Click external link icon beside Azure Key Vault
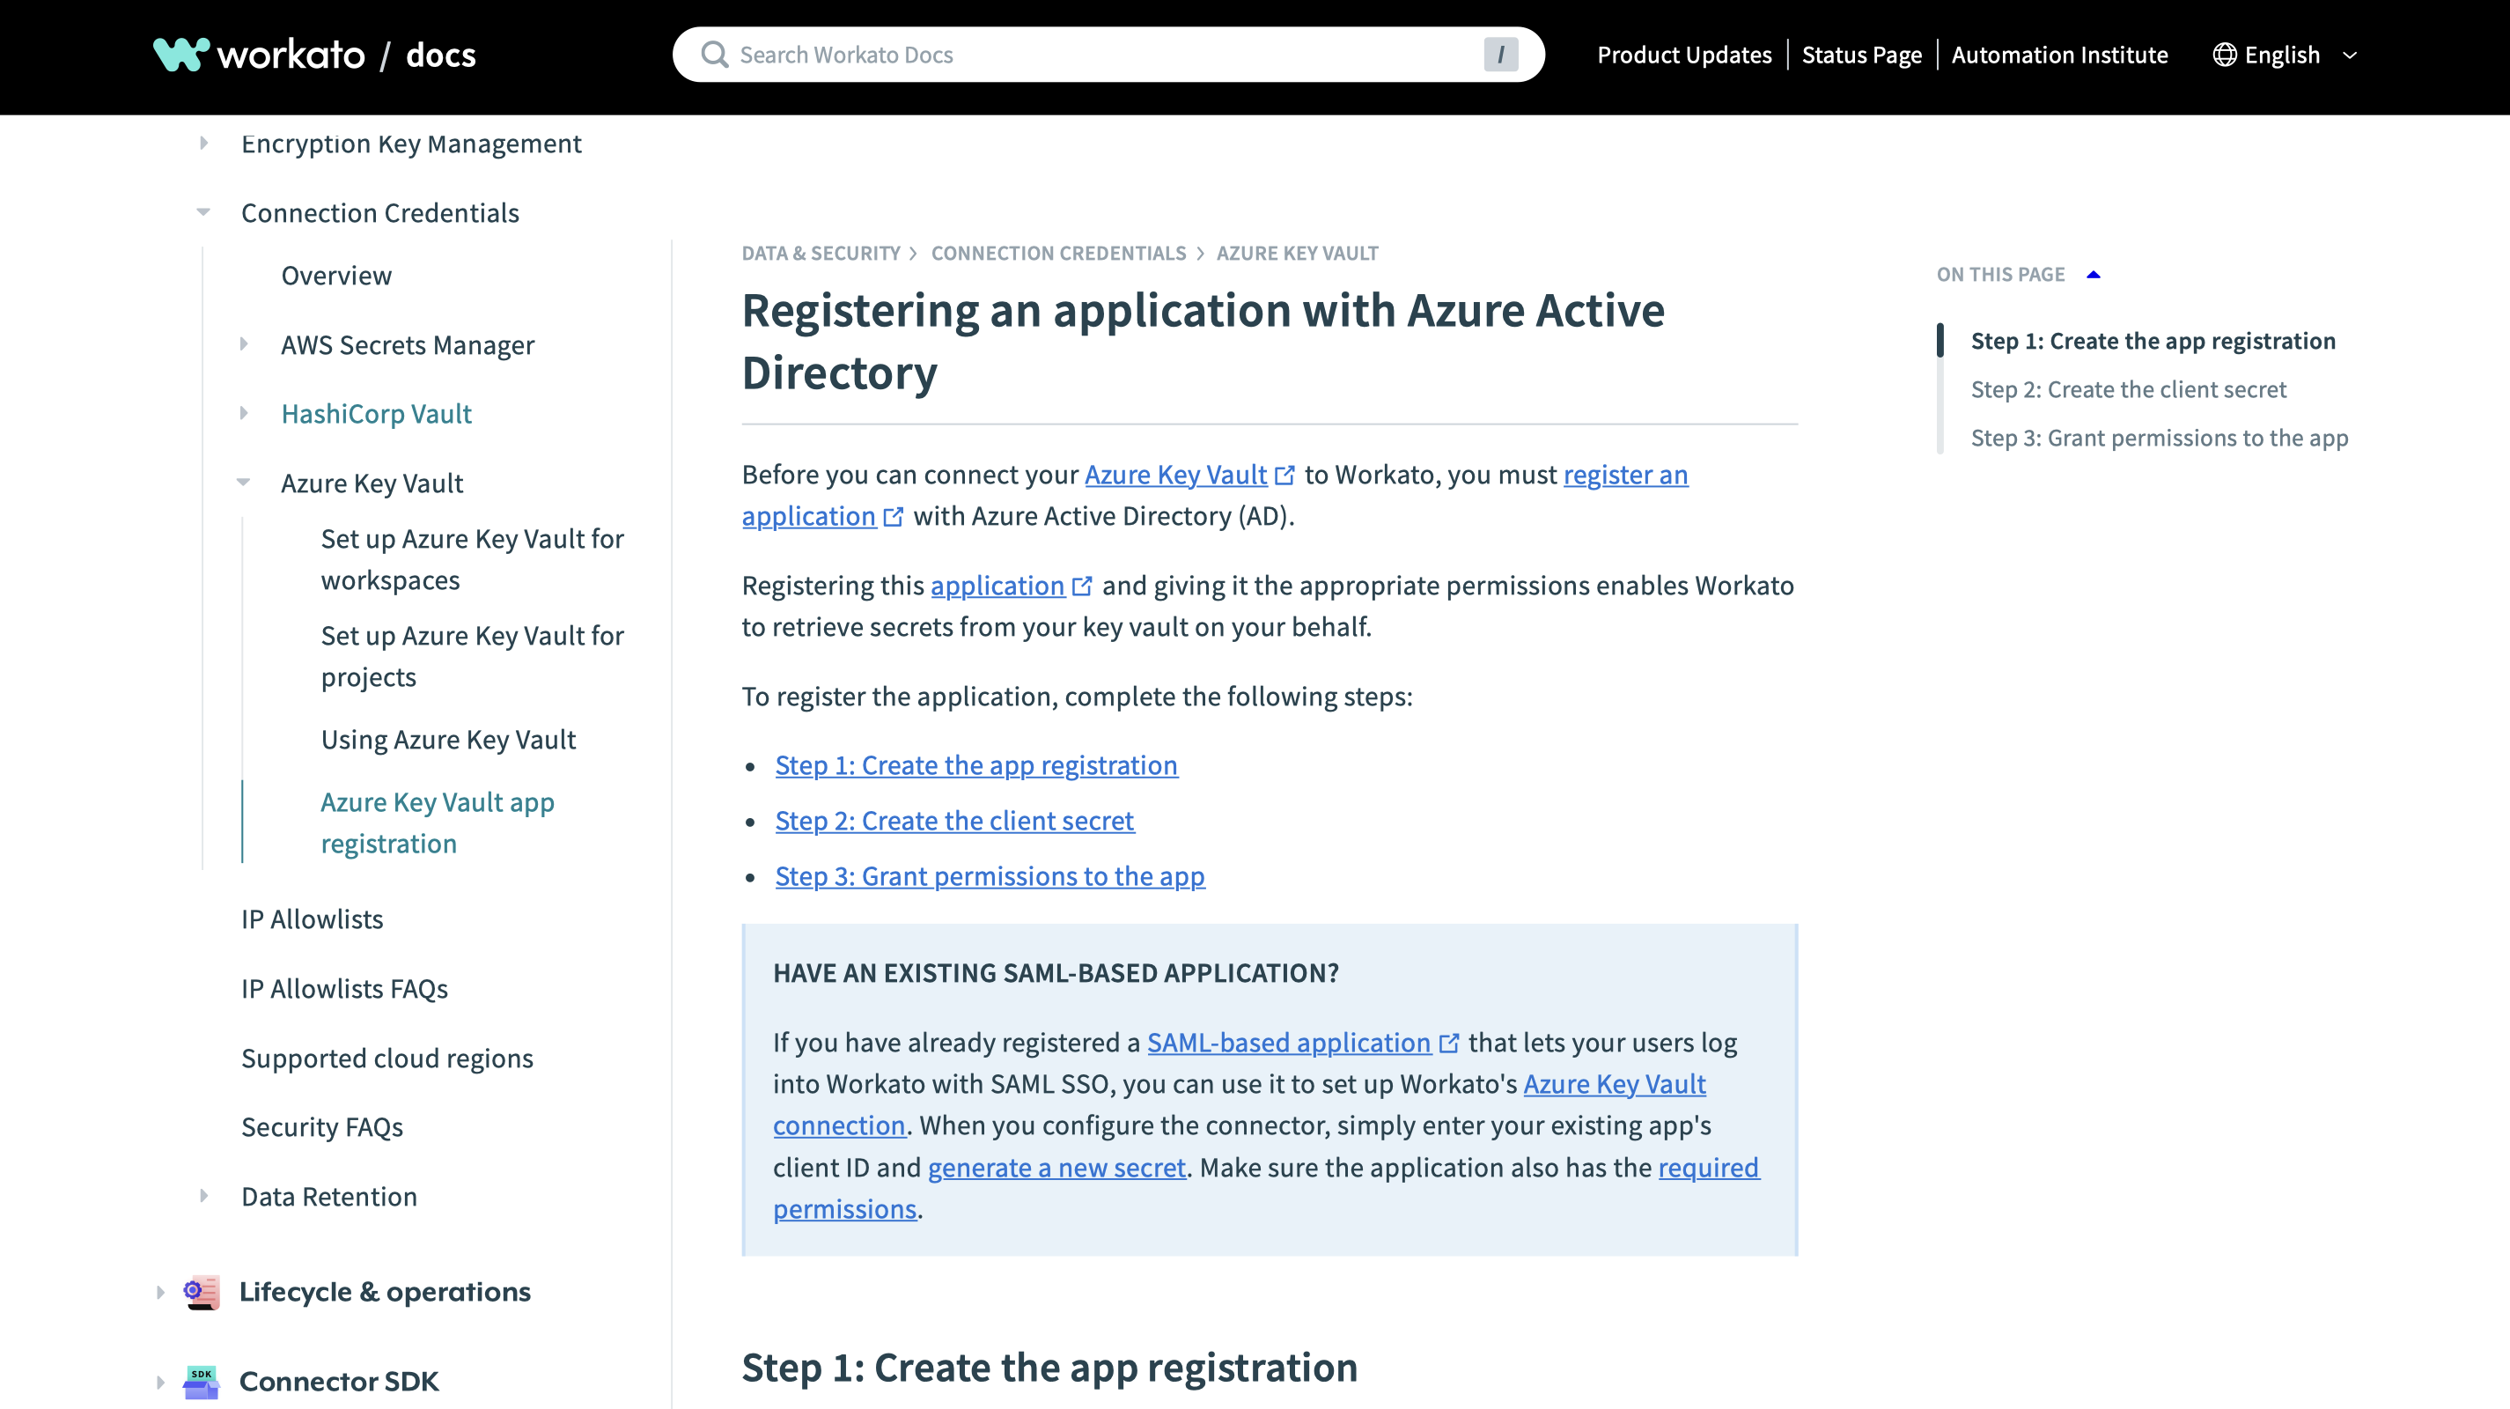 click(1285, 476)
